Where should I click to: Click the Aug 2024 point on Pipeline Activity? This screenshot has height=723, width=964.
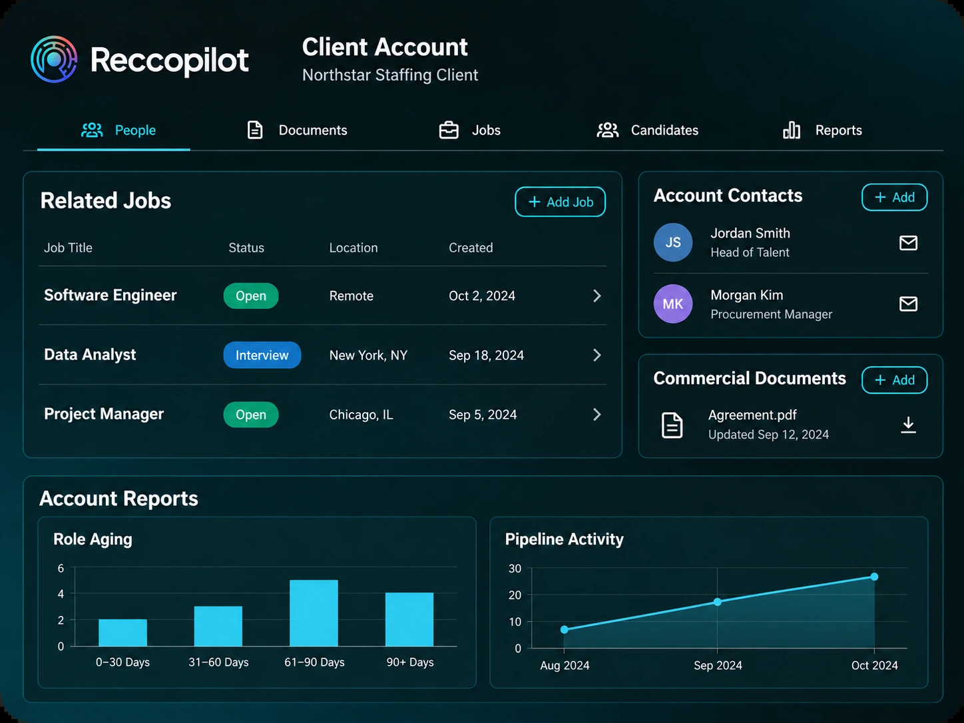[565, 629]
